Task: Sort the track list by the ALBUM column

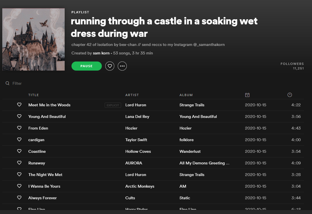Action: click(x=186, y=95)
